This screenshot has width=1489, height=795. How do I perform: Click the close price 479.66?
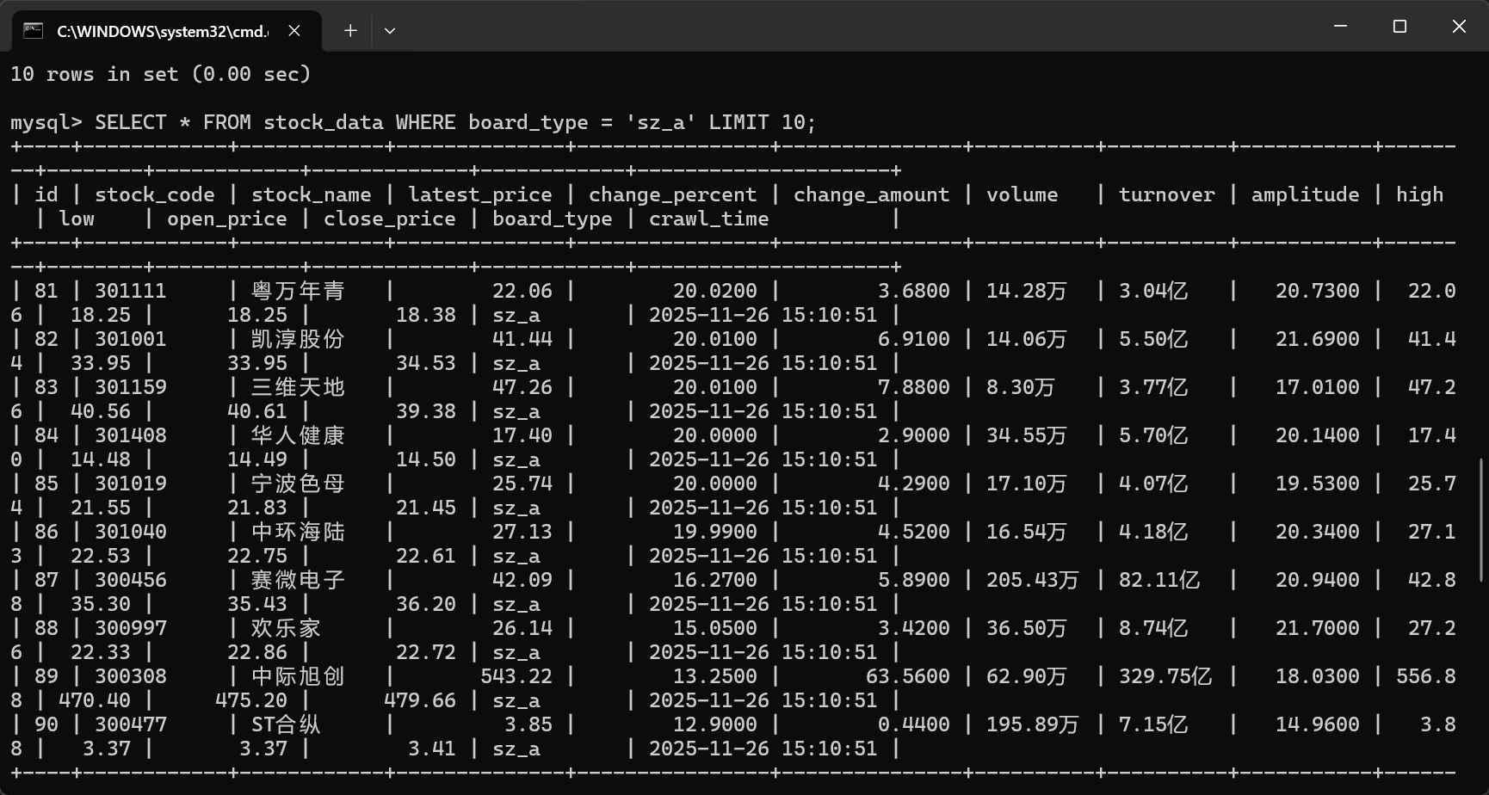click(420, 701)
